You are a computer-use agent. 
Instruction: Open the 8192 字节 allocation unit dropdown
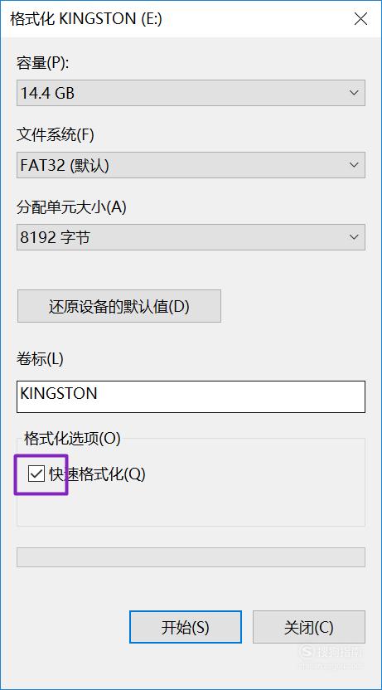[x=191, y=237]
